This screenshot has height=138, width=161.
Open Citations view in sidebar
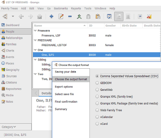point(16,83)
